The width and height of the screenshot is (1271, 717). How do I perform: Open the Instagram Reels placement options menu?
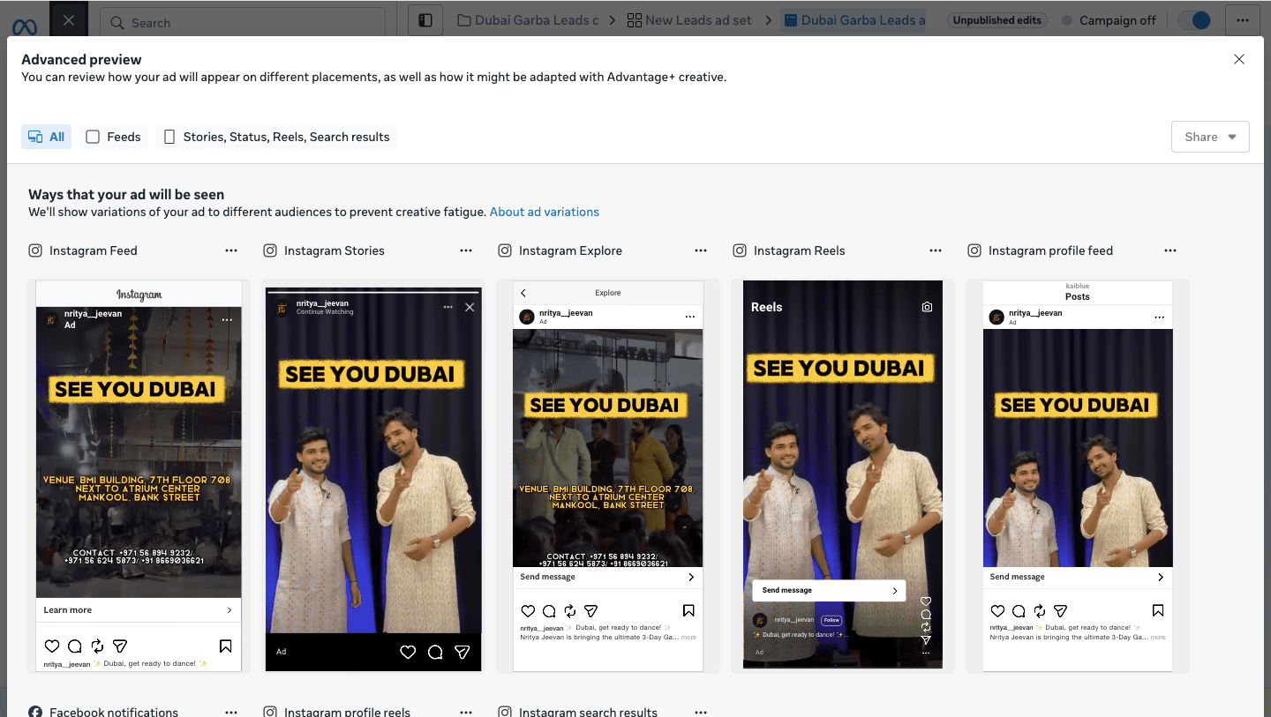(x=936, y=250)
